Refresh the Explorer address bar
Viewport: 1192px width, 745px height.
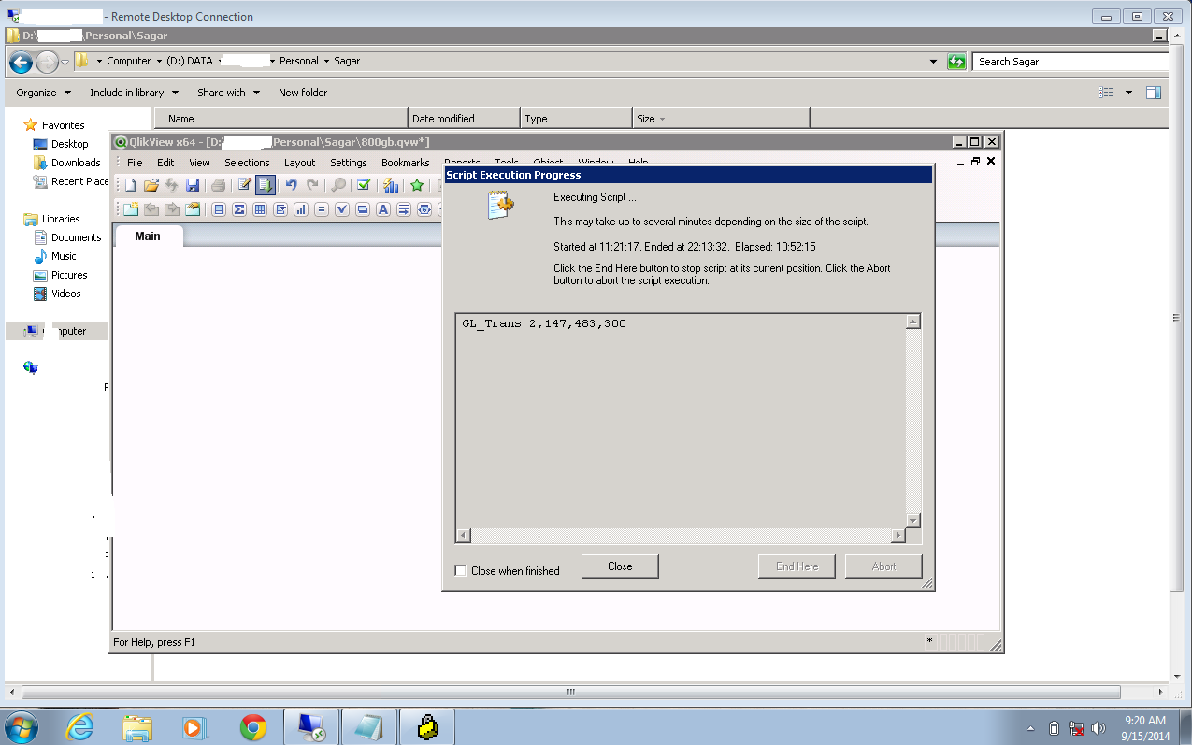[956, 62]
